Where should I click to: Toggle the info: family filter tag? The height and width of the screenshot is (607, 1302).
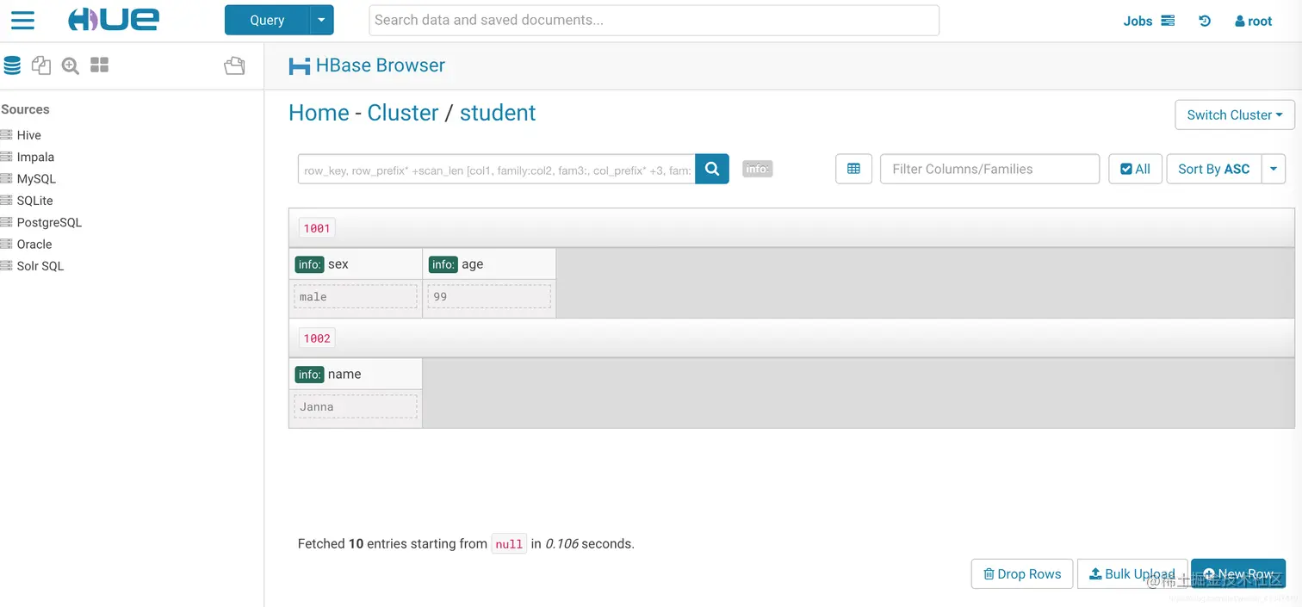758,170
